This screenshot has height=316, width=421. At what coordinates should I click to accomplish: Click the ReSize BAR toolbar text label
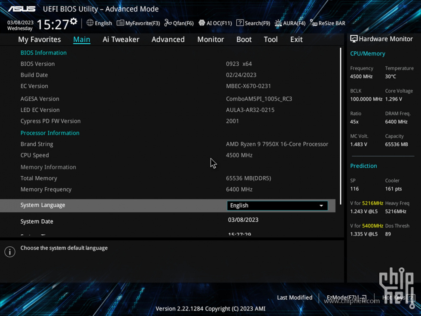tap(332, 23)
